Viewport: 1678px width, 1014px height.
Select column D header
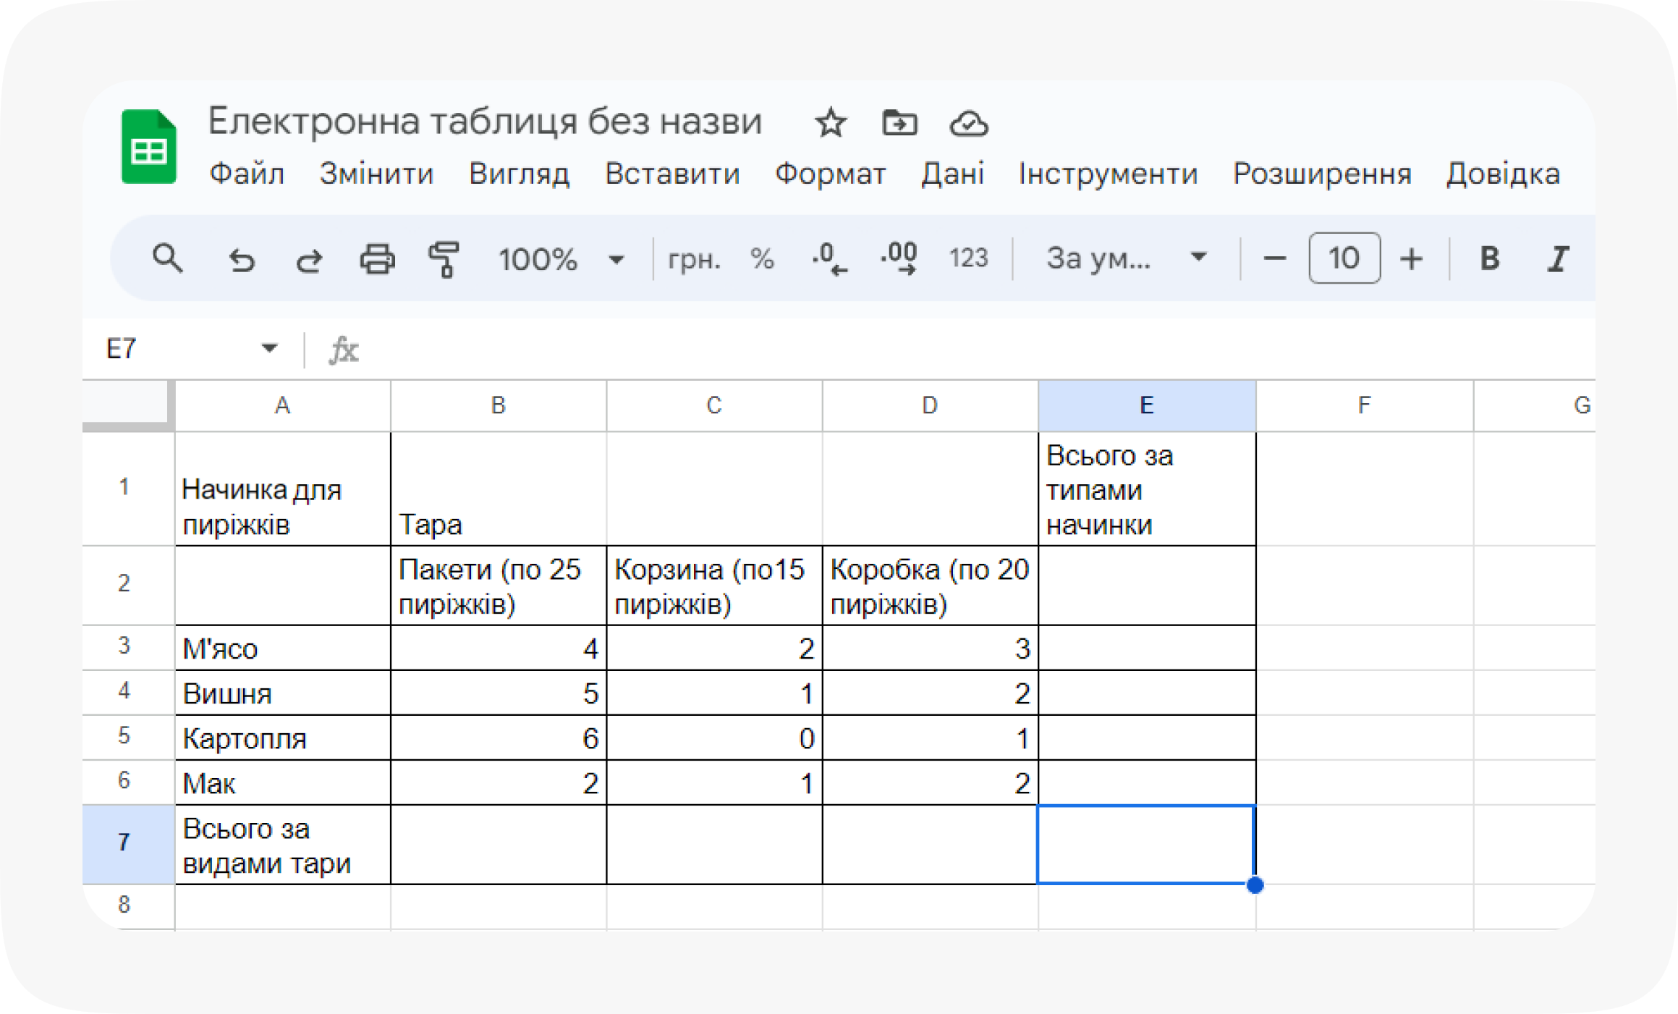[x=930, y=405]
